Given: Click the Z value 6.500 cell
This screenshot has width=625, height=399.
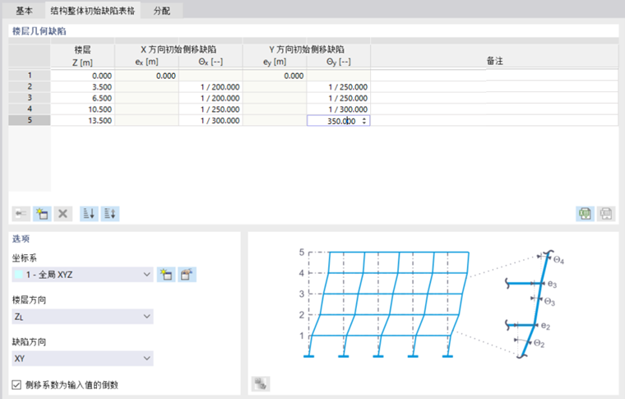Looking at the screenshot, I should tap(82, 98).
